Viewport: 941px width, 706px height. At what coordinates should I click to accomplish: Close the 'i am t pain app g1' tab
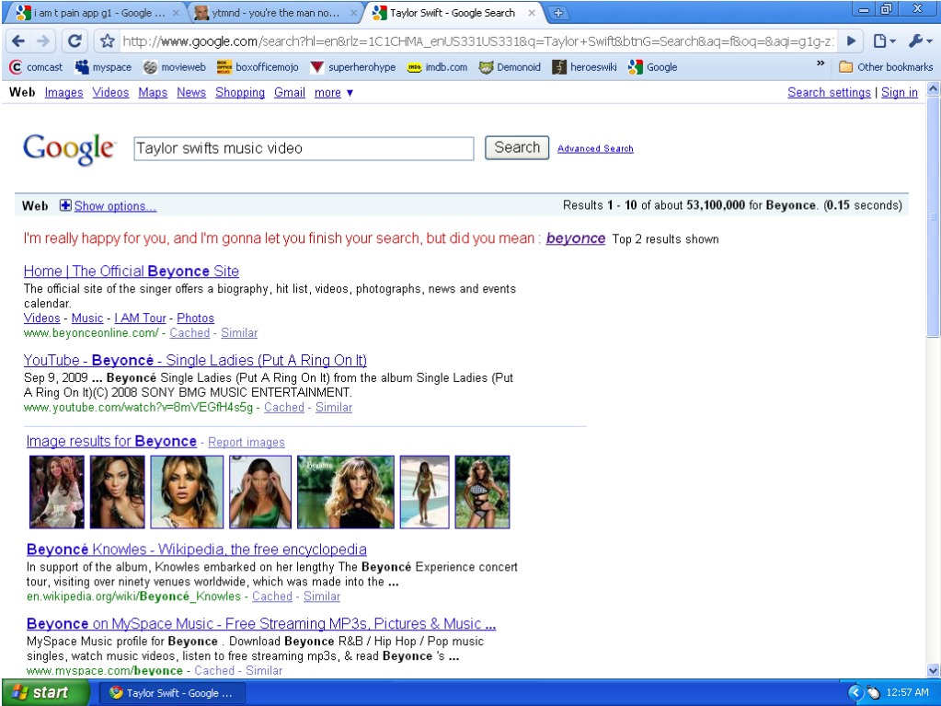click(x=176, y=13)
